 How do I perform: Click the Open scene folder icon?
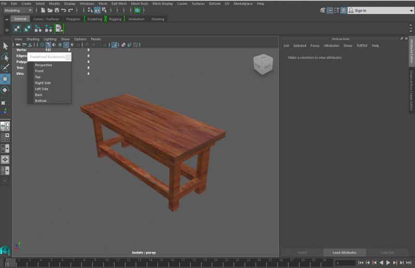(49, 10)
